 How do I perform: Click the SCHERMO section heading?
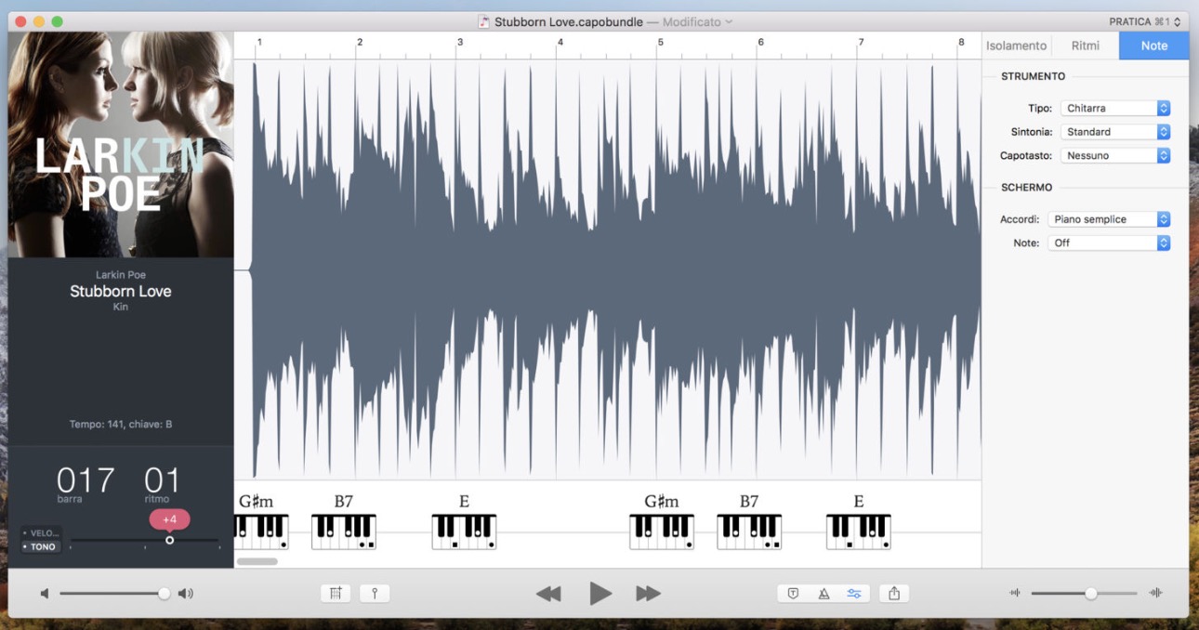click(x=1027, y=188)
